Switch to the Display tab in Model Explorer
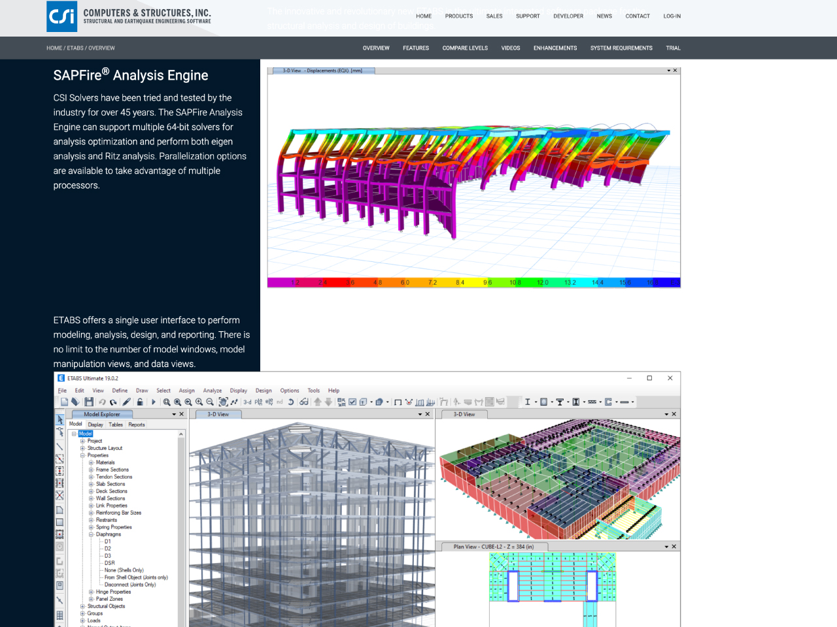837x627 pixels. tap(95, 425)
